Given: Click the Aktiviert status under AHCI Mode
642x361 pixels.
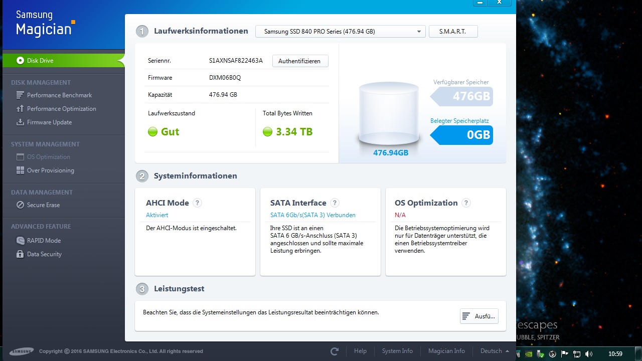Looking at the screenshot, I should tap(157, 215).
